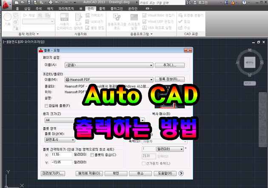Toggle the 플롯의 중심(C) checkbox
This screenshot has width=268, height=188.
click(x=92, y=155)
